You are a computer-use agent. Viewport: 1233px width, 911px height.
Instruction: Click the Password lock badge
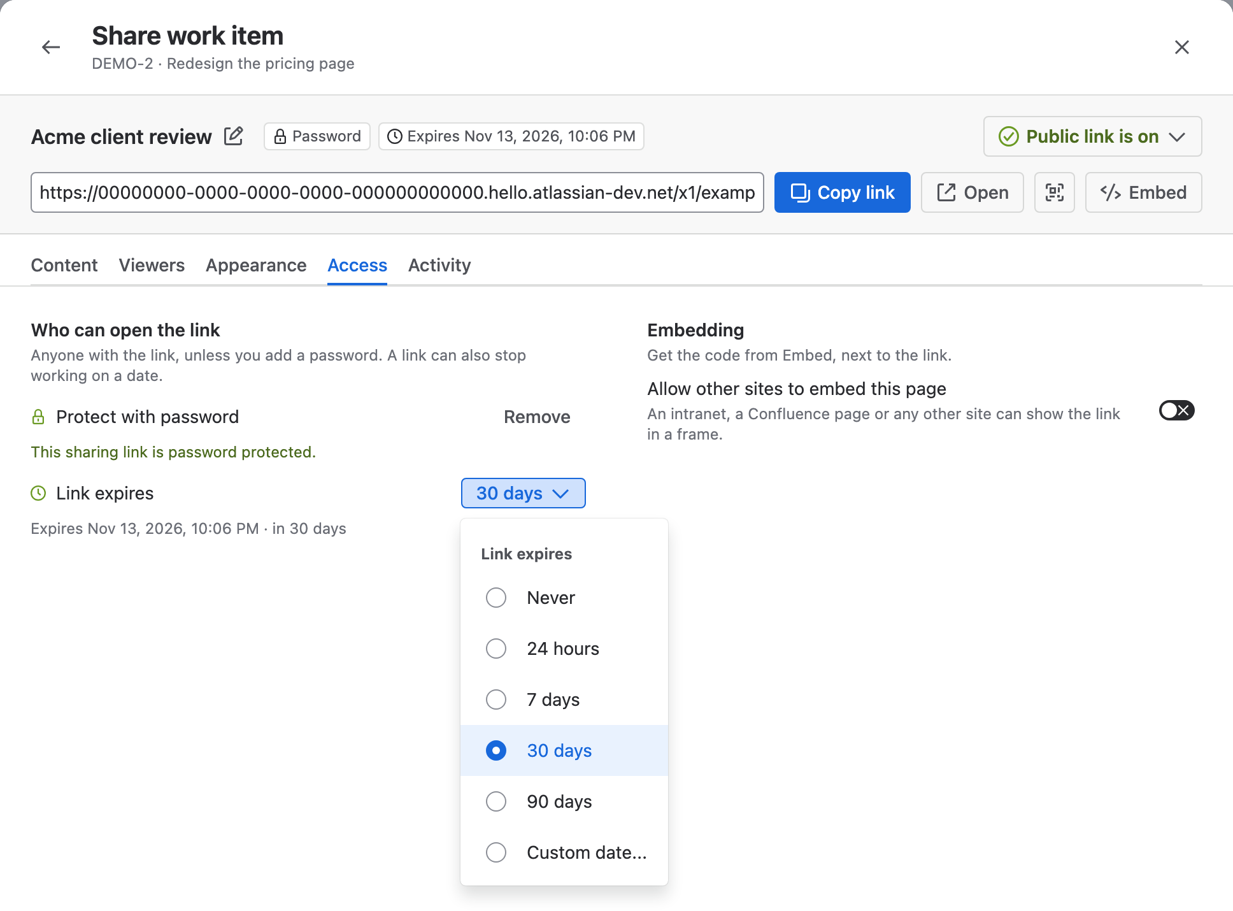tap(317, 136)
